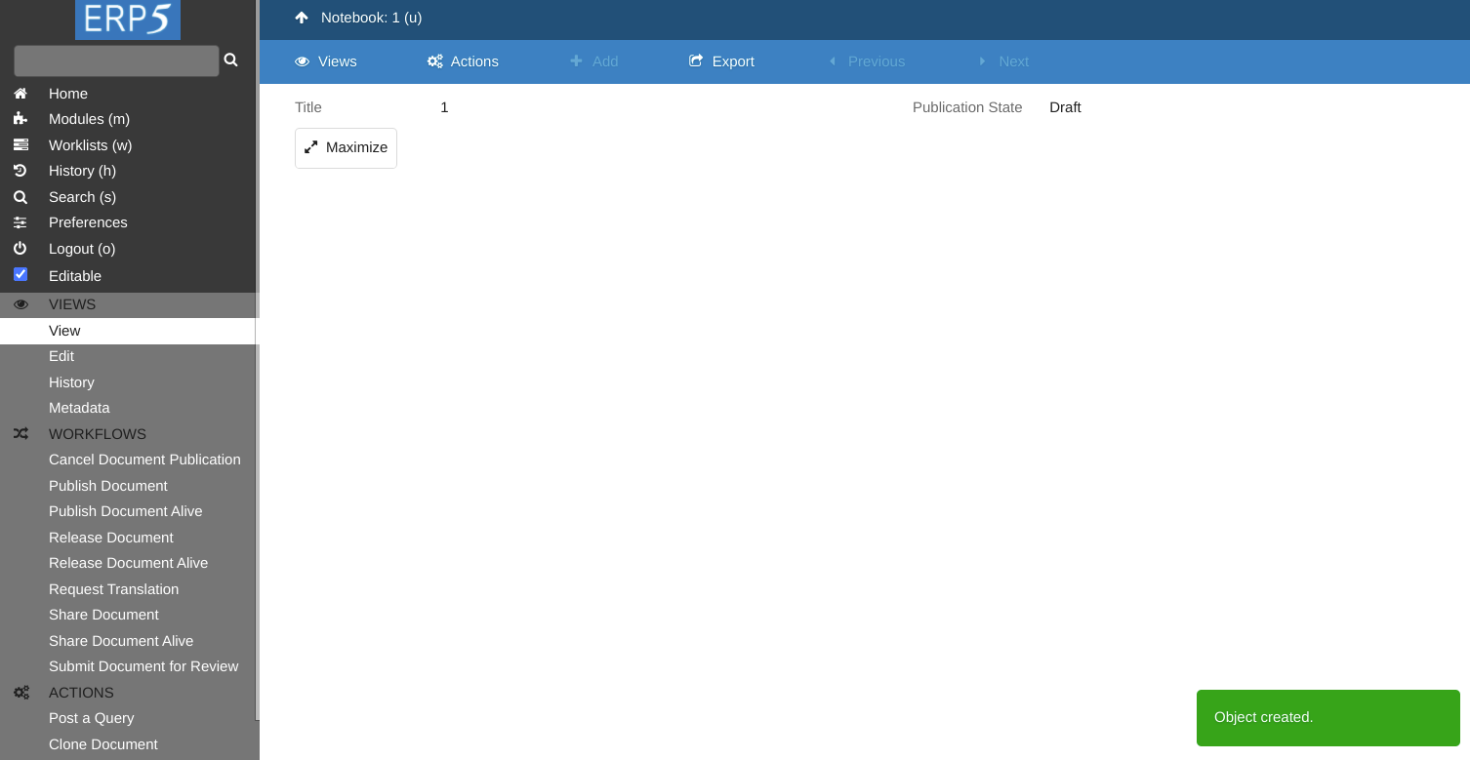Viewport: 1470px width, 760px height.
Task: Click the ERP5 logo
Action: tap(128, 20)
